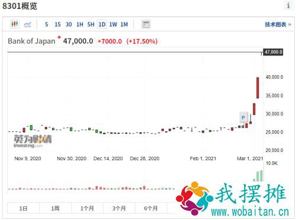Click the tallest green volume bar
Viewport: 296px width, 220px height.
click(261, 176)
